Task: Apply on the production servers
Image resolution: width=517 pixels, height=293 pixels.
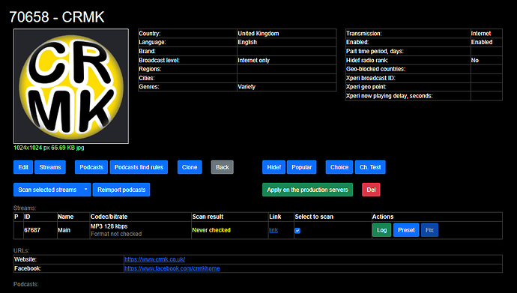Action: (x=308, y=190)
